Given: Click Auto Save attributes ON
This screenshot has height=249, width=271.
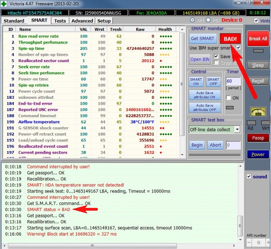Looking at the screenshot, I should [205, 95].
